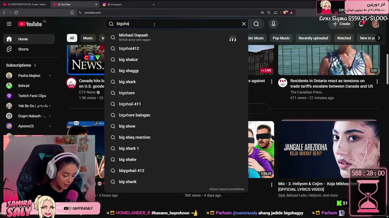Open the Brave Rewards triangle icon
Screen dimensions: 389x218
(291, 12)
